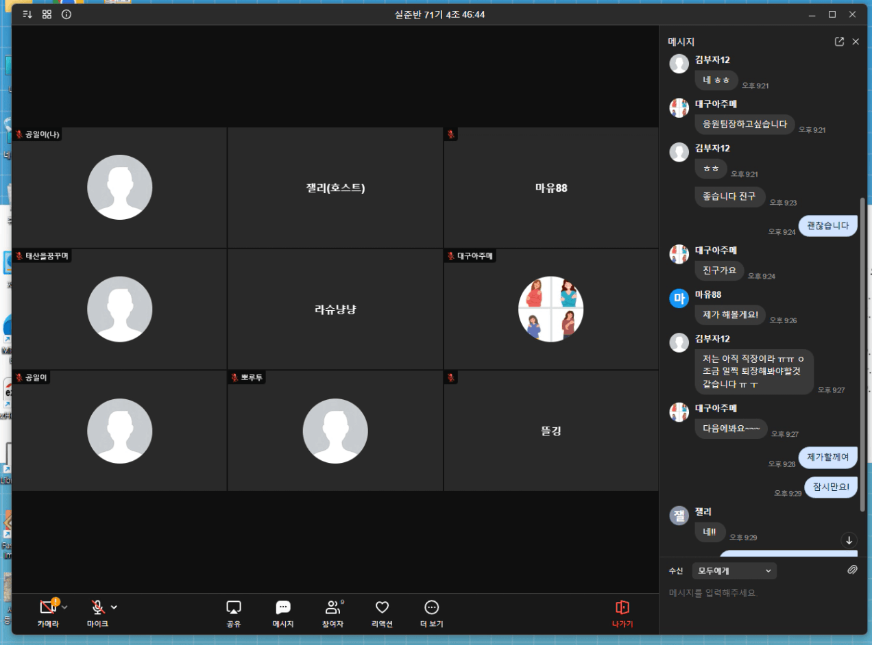
Task: Jump to latest message with down arrow
Action: point(849,540)
